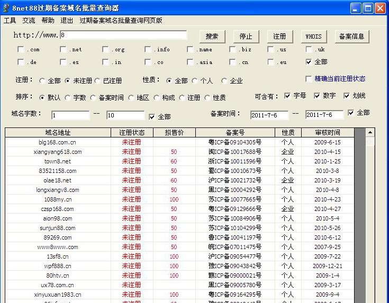The height and width of the screenshot is (303, 389).
Task: Click 备案时间 start date field
Action: 269,115
